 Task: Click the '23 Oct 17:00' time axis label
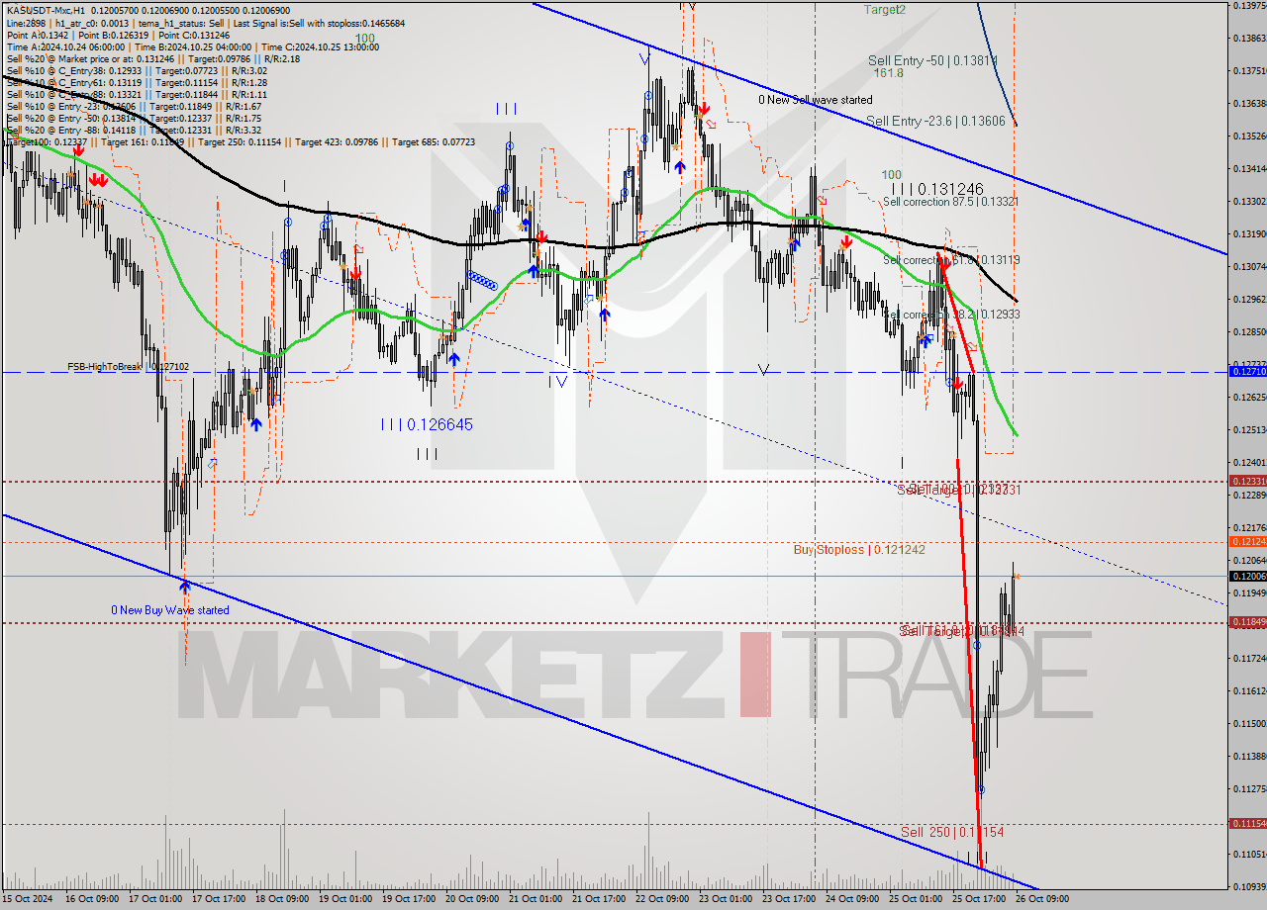click(x=789, y=899)
